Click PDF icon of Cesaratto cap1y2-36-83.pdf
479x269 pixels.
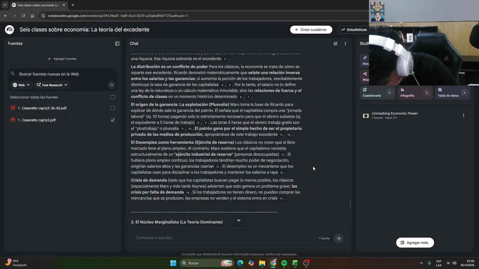(x=13, y=108)
